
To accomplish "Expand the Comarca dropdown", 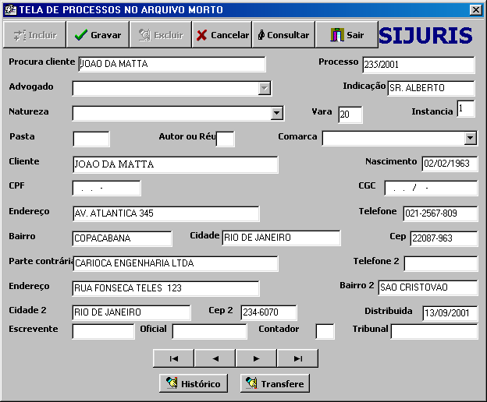I will click(x=470, y=139).
